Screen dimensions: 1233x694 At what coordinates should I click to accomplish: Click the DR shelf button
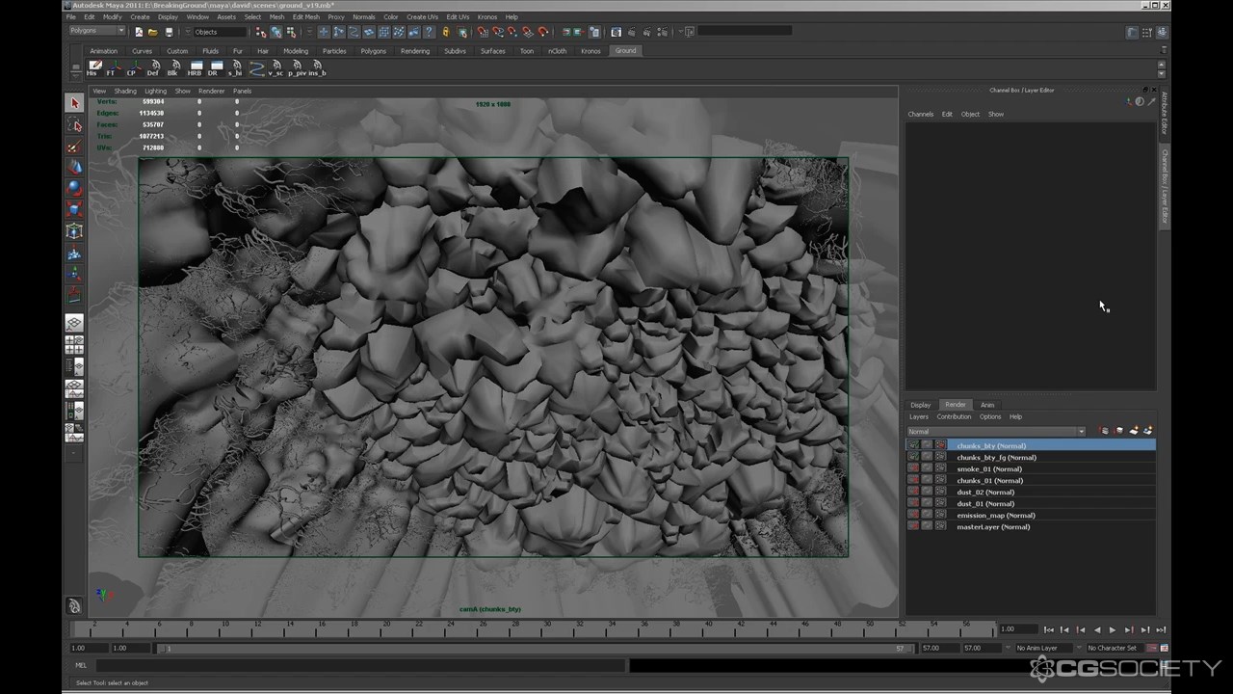pyautogui.click(x=215, y=67)
